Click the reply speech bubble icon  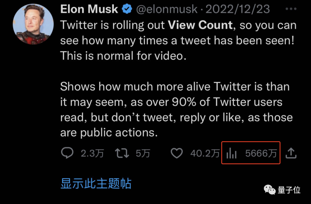(67, 153)
